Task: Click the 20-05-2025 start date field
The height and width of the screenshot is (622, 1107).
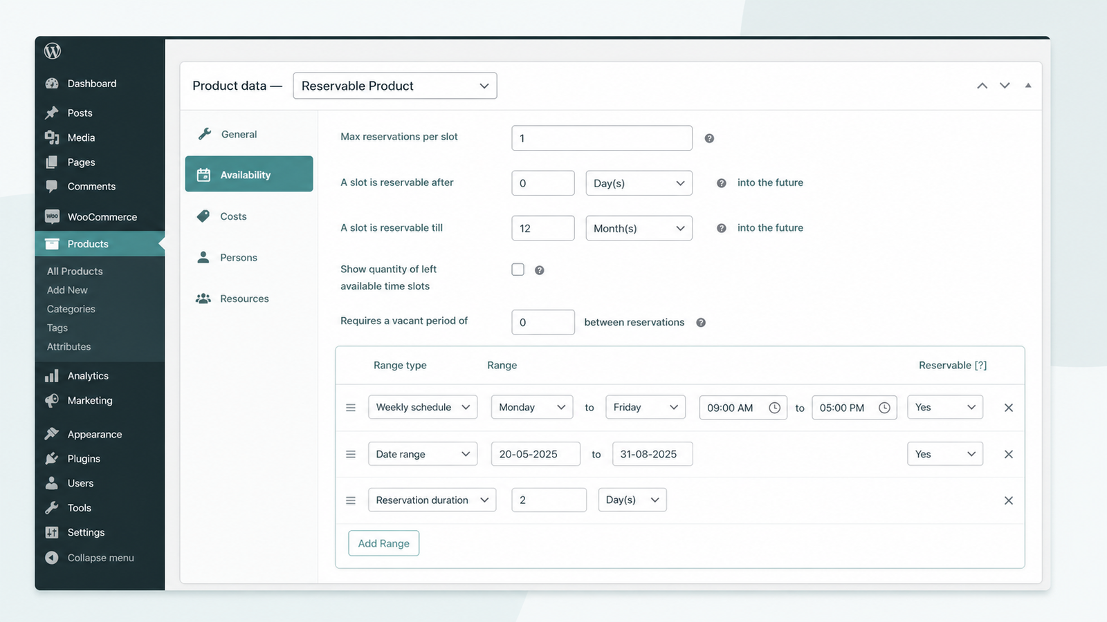Action: pos(536,454)
